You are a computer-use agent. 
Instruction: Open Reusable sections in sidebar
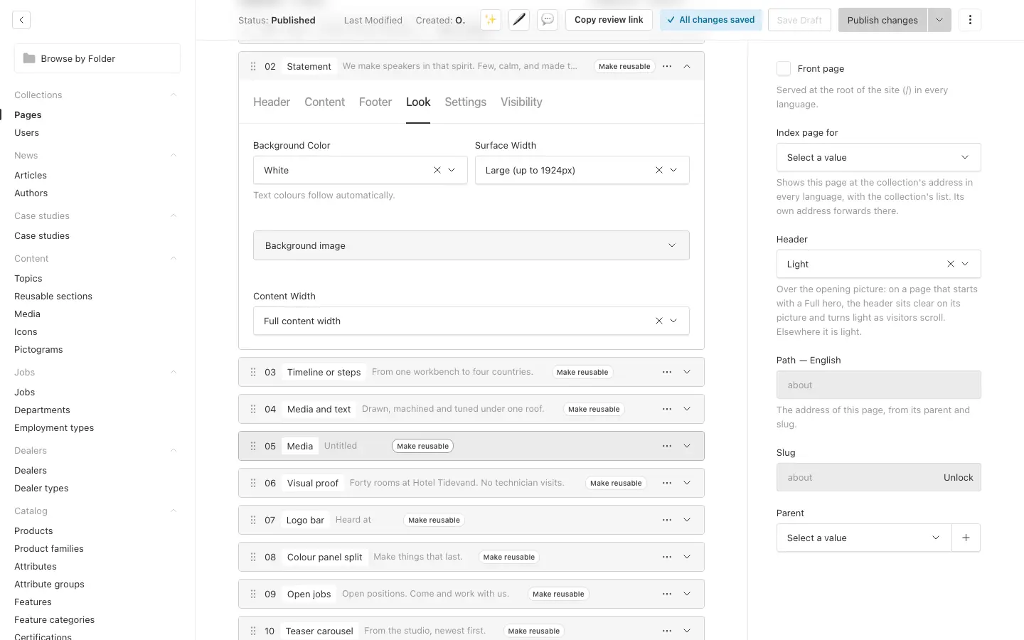[x=53, y=296]
